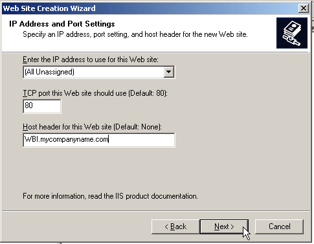Click empty gray area above the info text
The height and width of the screenshot is (244, 314).
point(151,170)
